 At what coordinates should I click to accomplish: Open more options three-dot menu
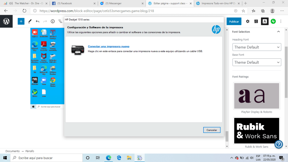(281, 21)
